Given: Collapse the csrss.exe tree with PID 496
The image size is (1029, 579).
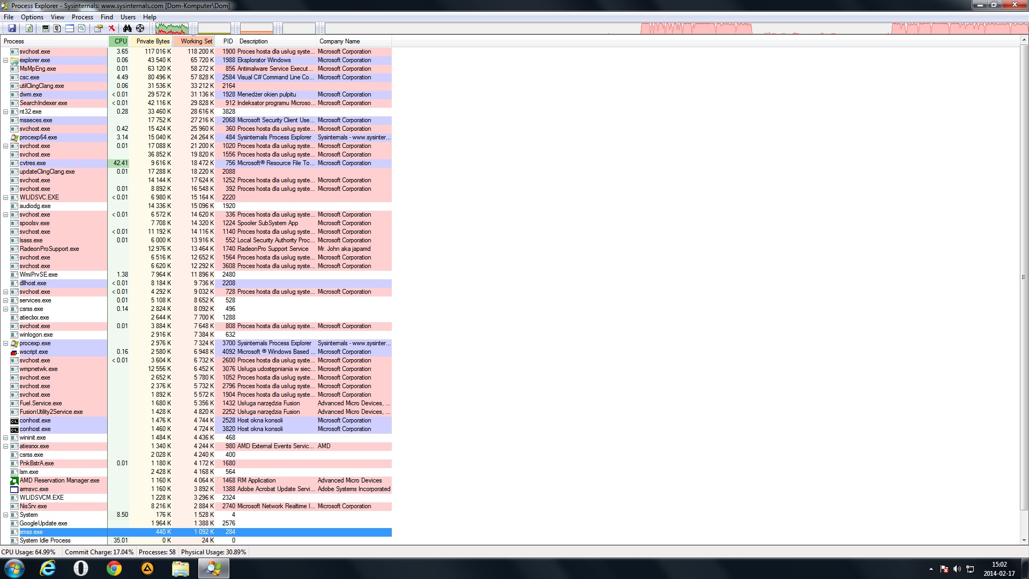Looking at the screenshot, I should [5, 309].
